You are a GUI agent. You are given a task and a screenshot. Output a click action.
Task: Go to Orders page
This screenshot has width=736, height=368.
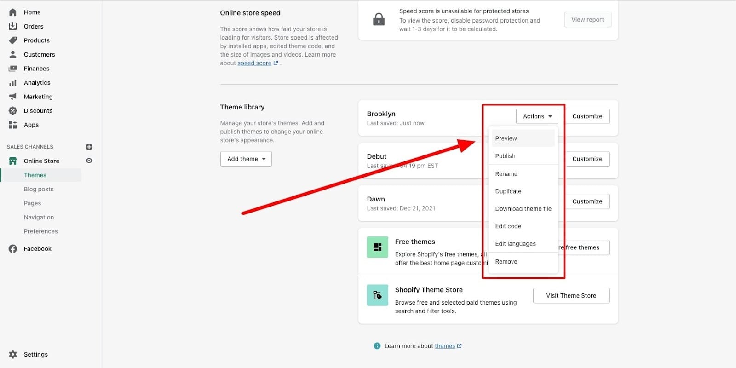[x=34, y=27]
